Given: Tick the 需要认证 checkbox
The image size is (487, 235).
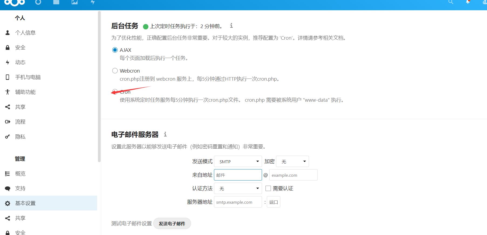Looking at the screenshot, I should point(268,188).
